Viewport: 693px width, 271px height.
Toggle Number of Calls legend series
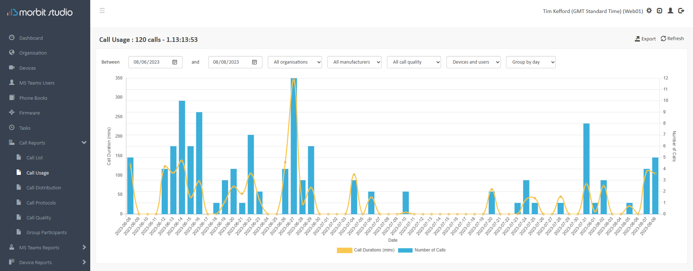(422, 250)
